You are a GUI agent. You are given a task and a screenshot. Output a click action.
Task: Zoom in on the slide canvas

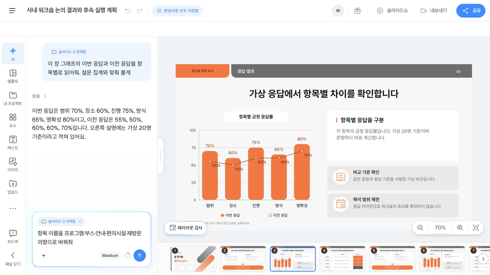click(460, 228)
